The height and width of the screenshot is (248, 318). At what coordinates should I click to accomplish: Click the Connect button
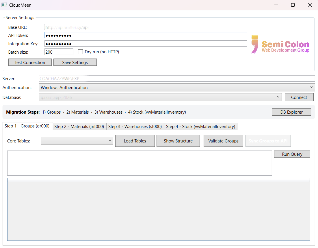(x=299, y=97)
